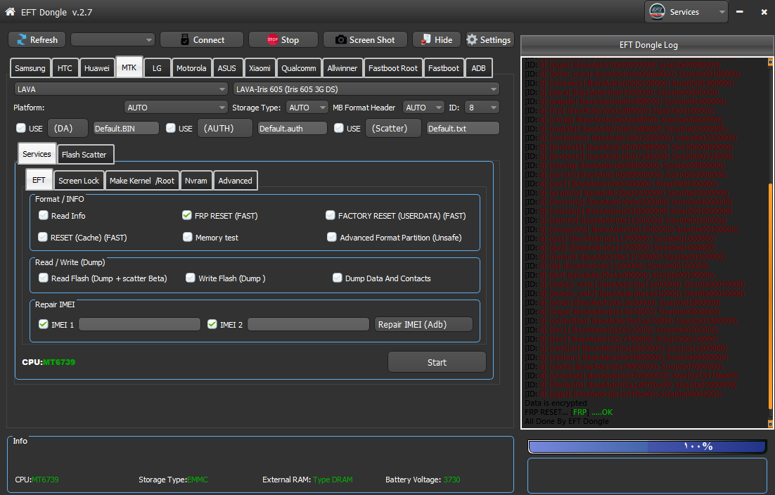Switch to the Motorola tab
The width and height of the screenshot is (775, 495).
pos(191,68)
